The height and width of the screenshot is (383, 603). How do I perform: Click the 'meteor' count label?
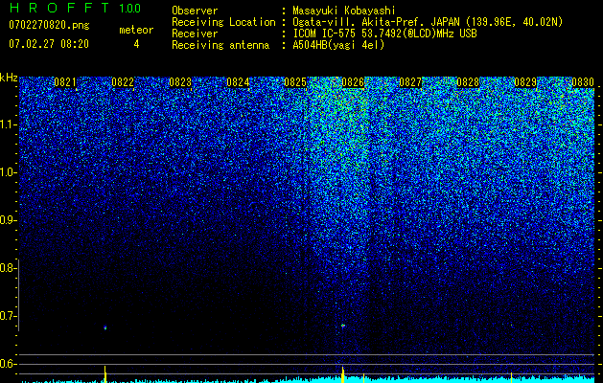coord(136,30)
